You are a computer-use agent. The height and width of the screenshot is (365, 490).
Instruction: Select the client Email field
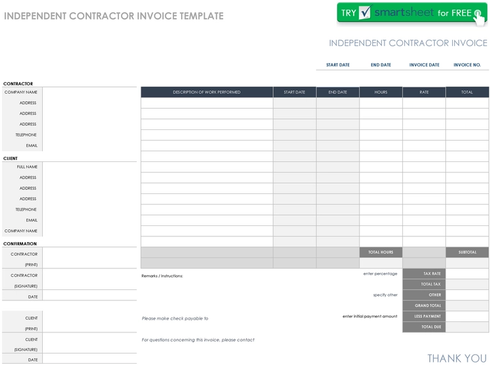tap(90, 220)
